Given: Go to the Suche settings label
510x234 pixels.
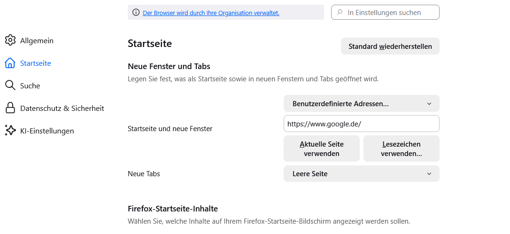Looking at the screenshot, I should pyautogui.click(x=30, y=86).
